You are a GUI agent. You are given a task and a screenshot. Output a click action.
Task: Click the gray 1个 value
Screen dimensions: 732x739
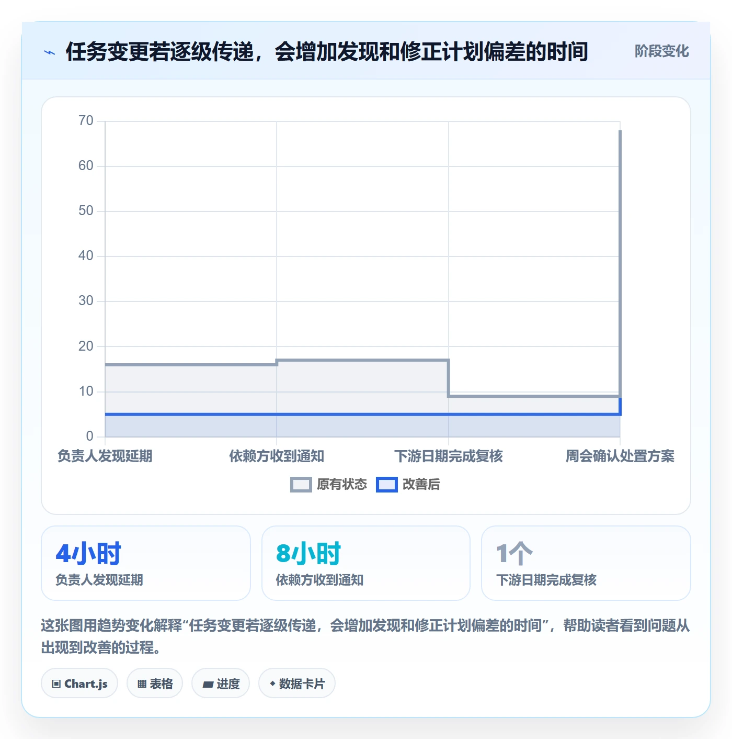point(514,554)
